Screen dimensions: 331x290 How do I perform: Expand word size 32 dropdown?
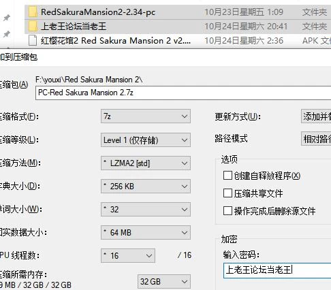146,210
